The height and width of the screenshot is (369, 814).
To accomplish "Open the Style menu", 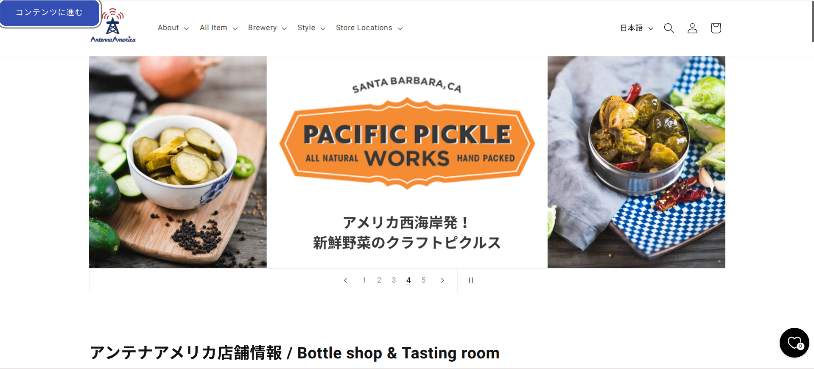I will (x=311, y=28).
